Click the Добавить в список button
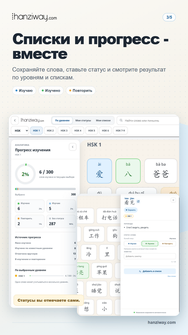The width and height of the screenshot is (188, 335). point(150,271)
